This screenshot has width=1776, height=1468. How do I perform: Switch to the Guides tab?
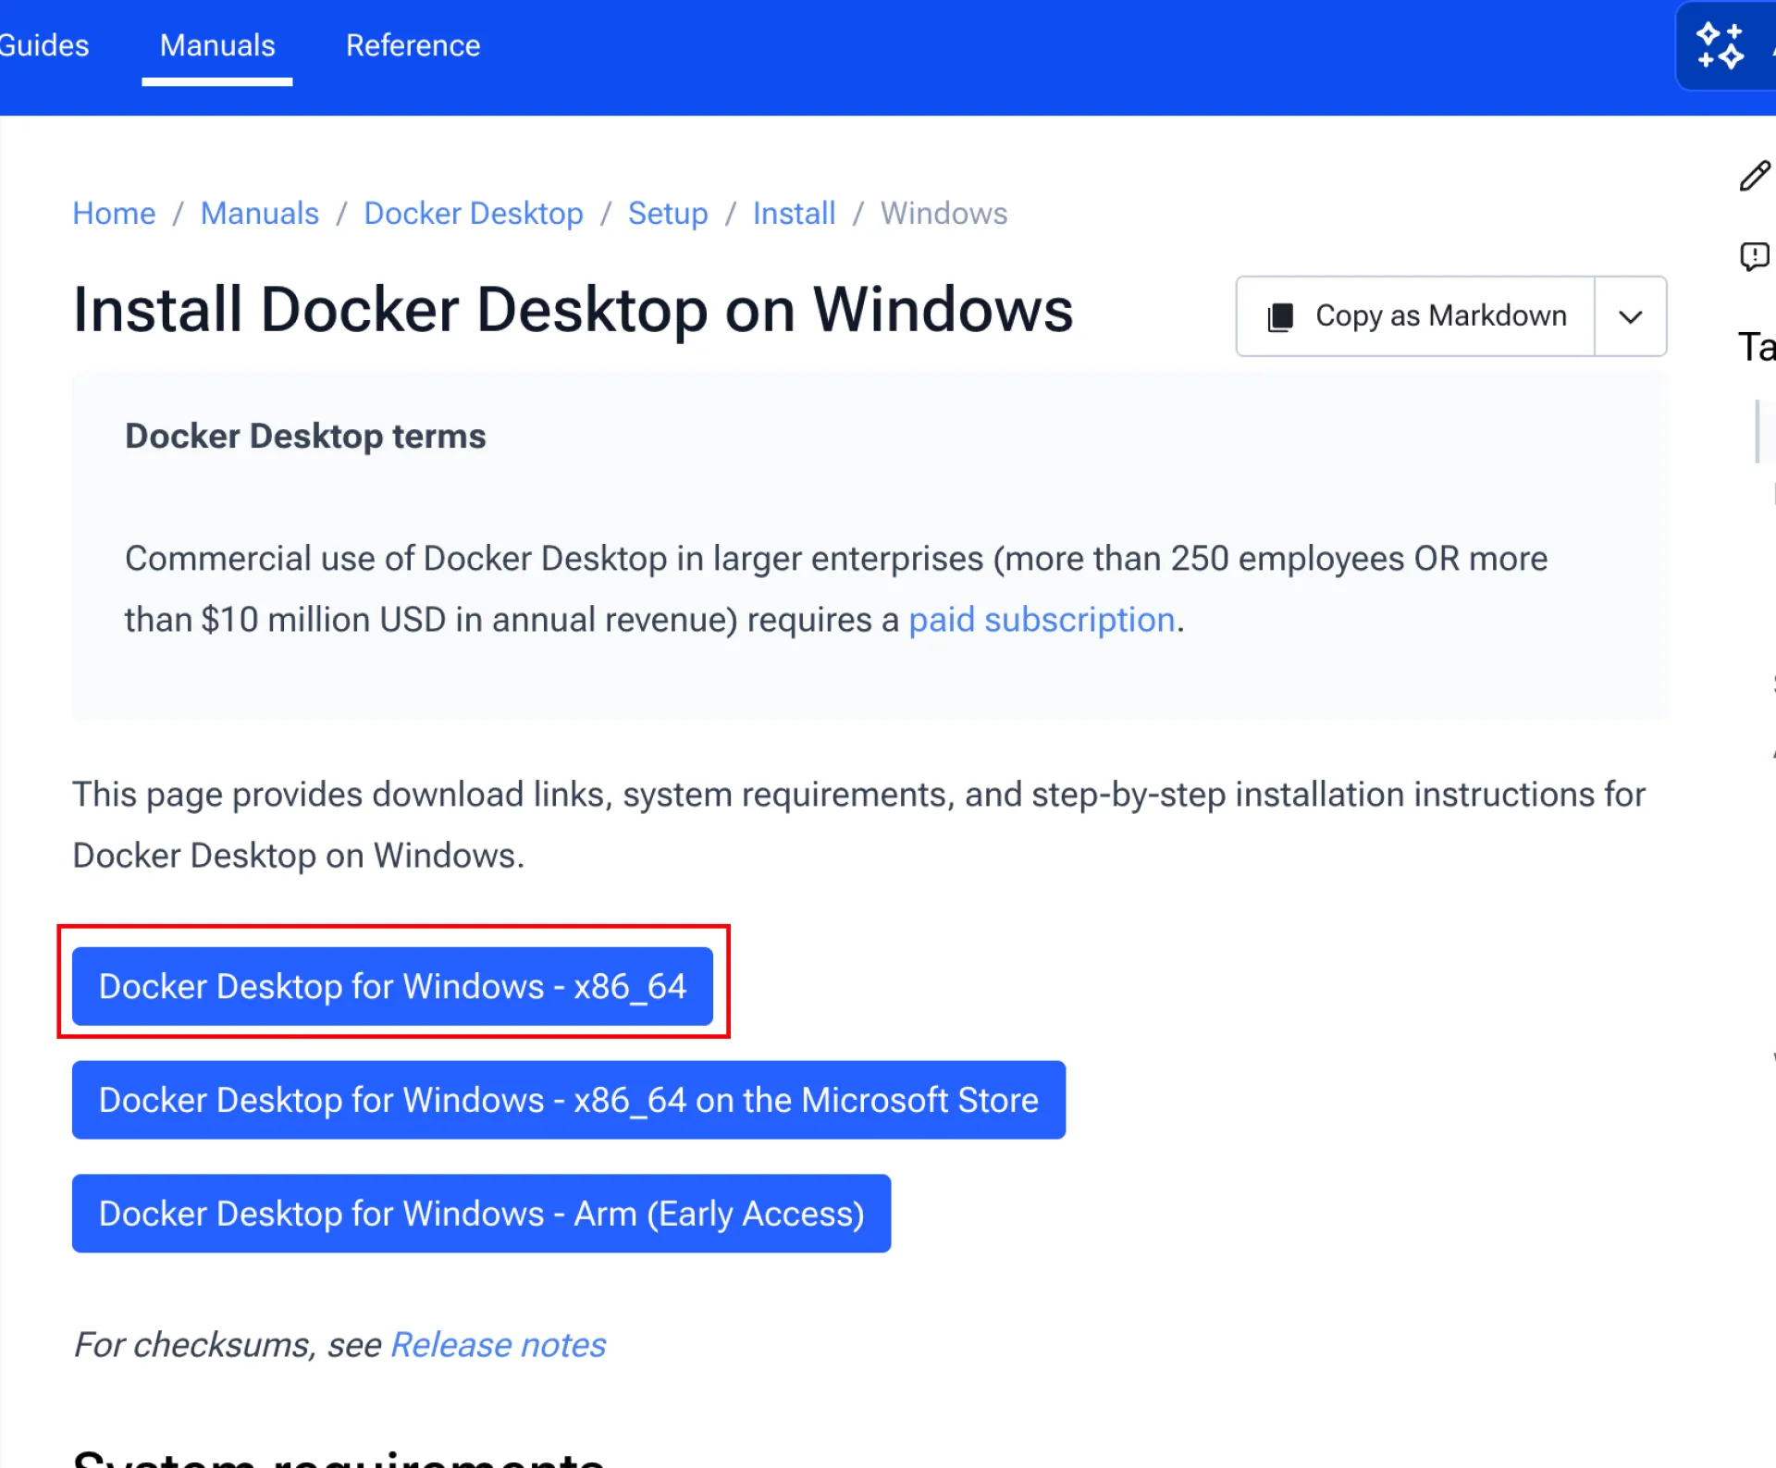[x=43, y=45]
